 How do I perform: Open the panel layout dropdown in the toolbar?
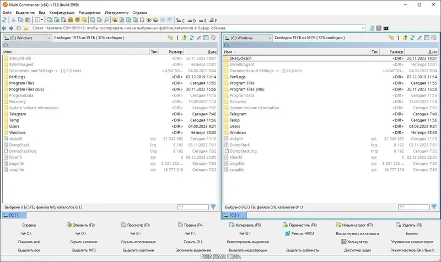[x=39, y=20]
